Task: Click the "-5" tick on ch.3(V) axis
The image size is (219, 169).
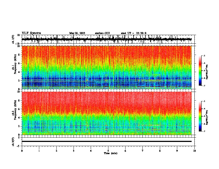Action: click(19, 146)
